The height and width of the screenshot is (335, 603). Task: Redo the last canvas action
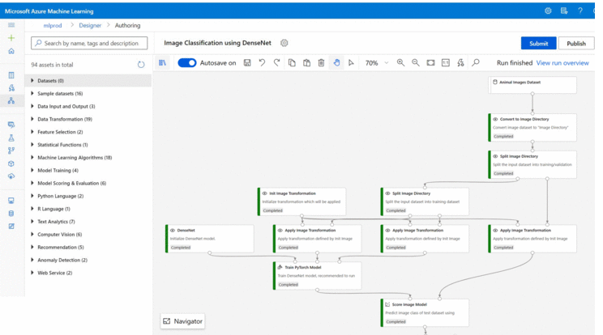coord(276,62)
